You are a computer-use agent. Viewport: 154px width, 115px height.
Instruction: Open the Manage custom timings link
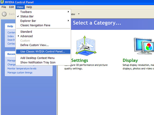(20, 73)
